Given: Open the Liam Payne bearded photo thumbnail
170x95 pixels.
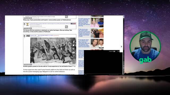Looking at the screenshot, I should (x=97, y=44).
